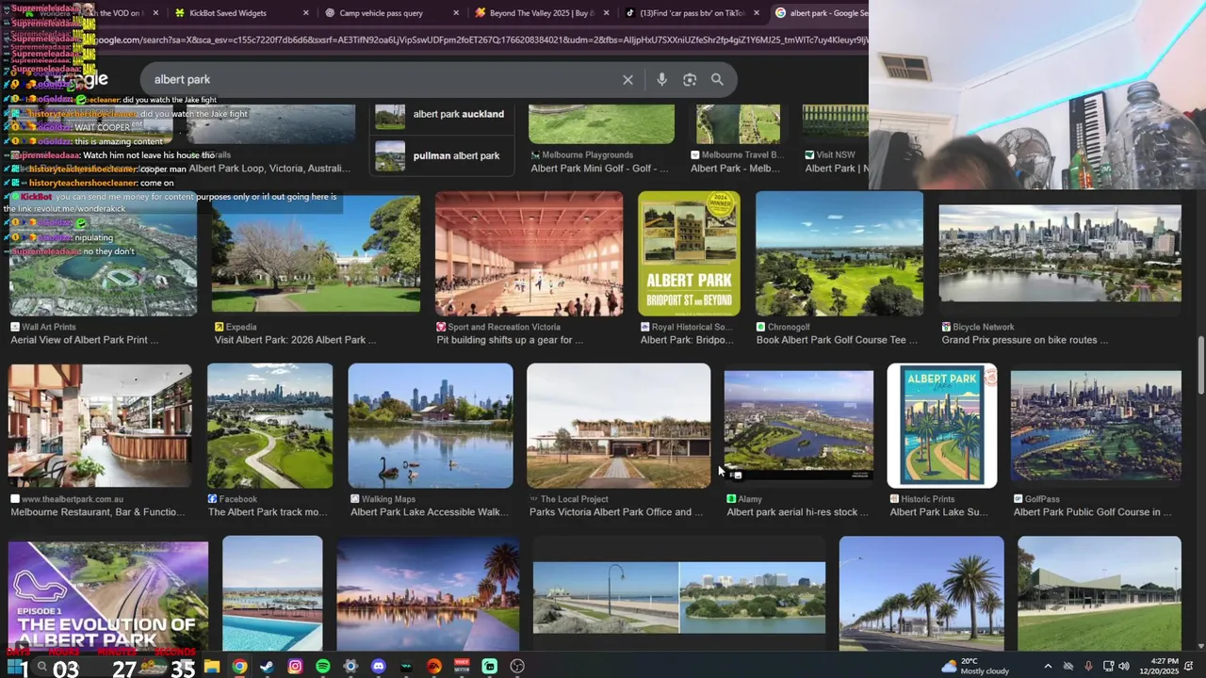The height and width of the screenshot is (678, 1206).
Task: Open OBS Studio from the taskbar
Action: pyautogui.click(x=517, y=667)
